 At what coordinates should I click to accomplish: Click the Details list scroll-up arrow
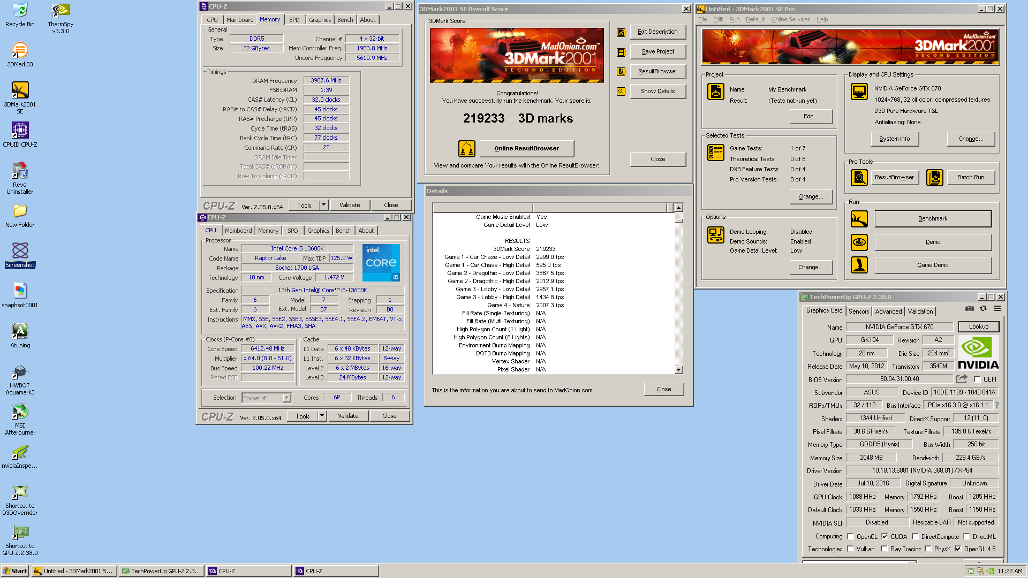tap(678, 208)
